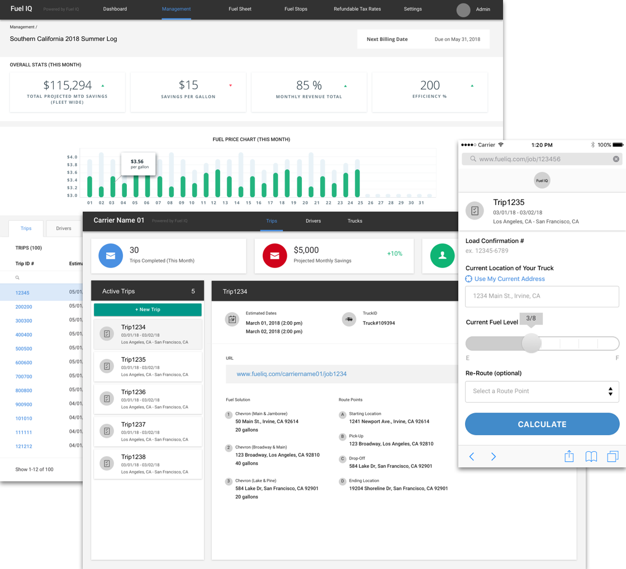Click the tab switcher icon in Safari
This screenshot has height=569, width=626.
(612, 456)
